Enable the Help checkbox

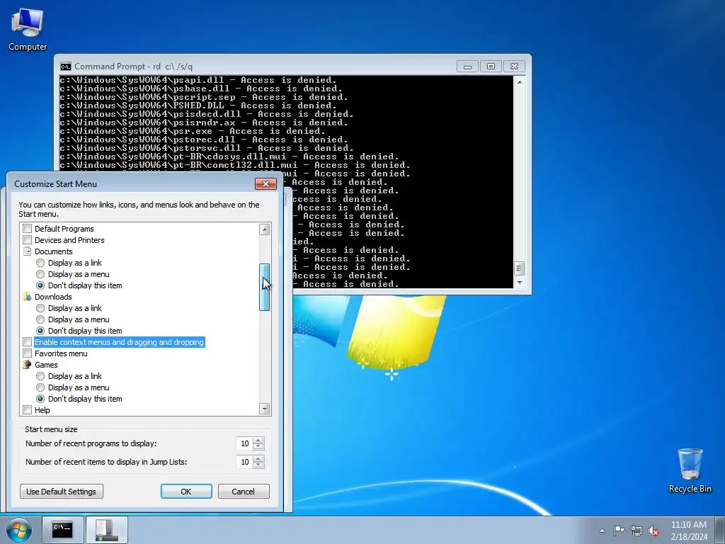(28, 410)
